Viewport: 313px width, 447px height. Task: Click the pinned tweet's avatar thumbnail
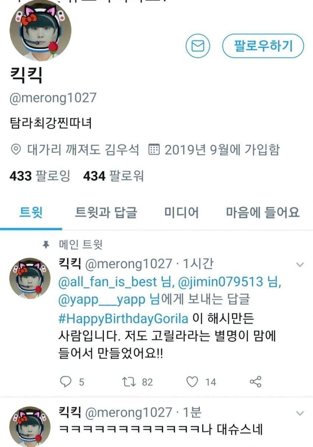tap(30, 278)
